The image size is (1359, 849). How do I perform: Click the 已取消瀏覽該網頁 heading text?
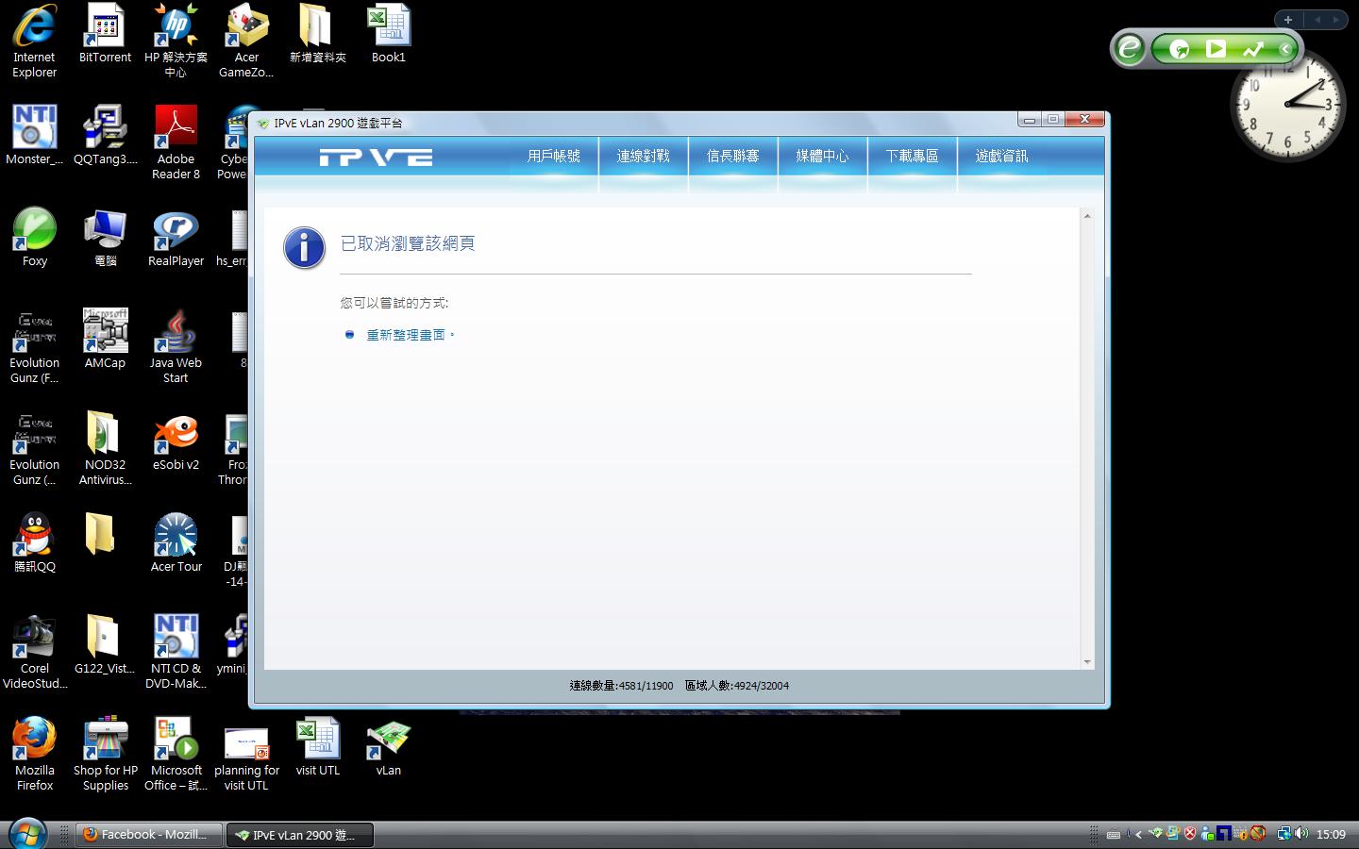click(408, 243)
